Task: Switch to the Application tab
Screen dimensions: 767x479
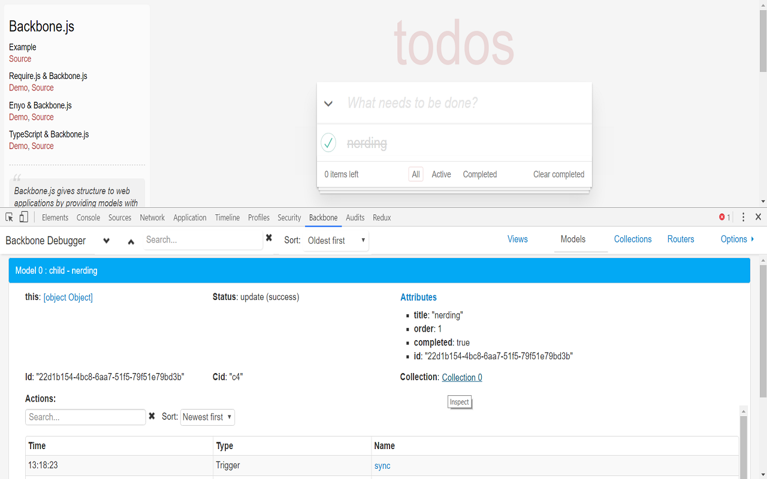Action: [x=190, y=217]
